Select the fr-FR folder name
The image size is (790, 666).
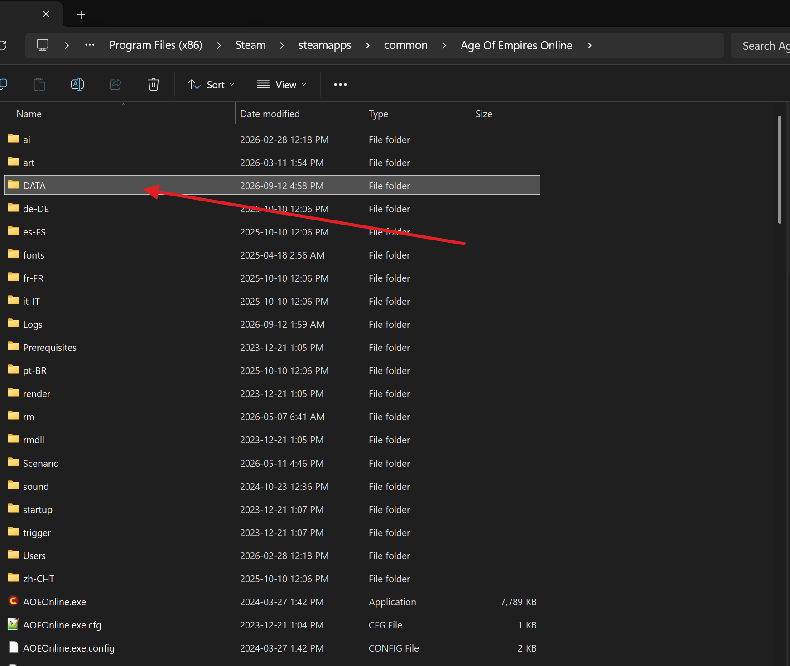pyautogui.click(x=34, y=278)
